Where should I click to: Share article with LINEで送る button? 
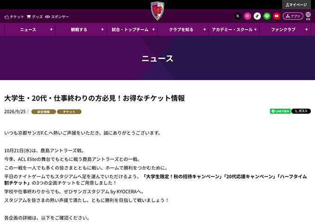[280, 111]
